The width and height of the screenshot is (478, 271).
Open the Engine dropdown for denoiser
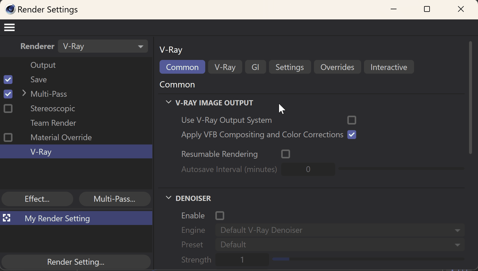340,230
